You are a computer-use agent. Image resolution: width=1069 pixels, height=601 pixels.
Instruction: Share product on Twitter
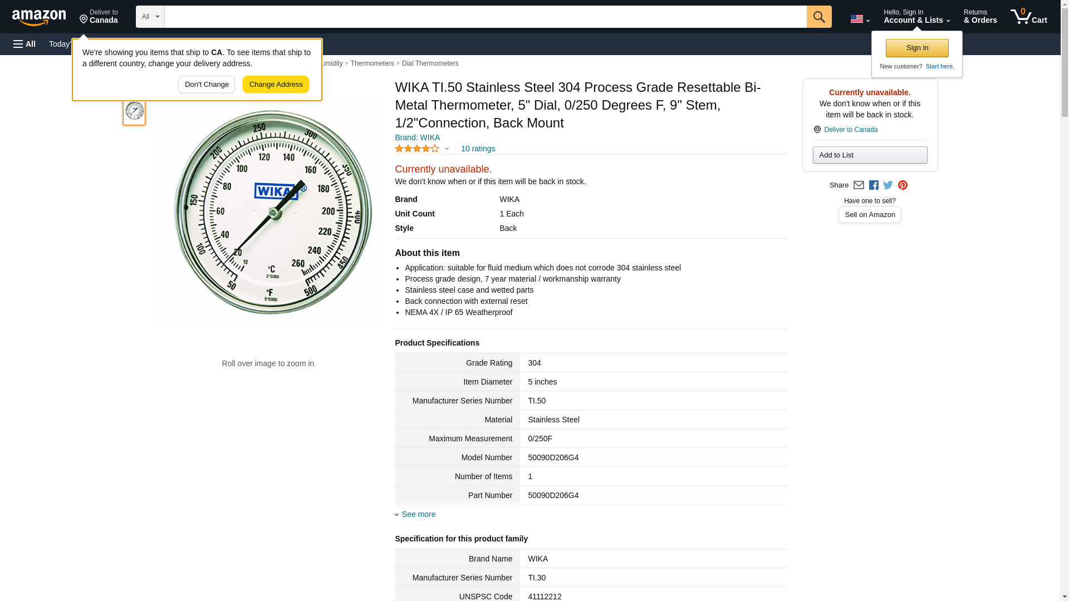(888, 185)
